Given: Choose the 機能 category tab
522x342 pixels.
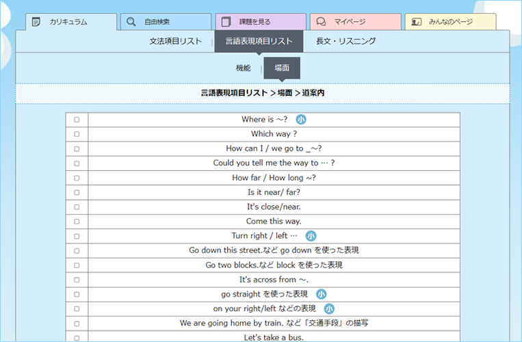Looking at the screenshot, I should point(243,68).
